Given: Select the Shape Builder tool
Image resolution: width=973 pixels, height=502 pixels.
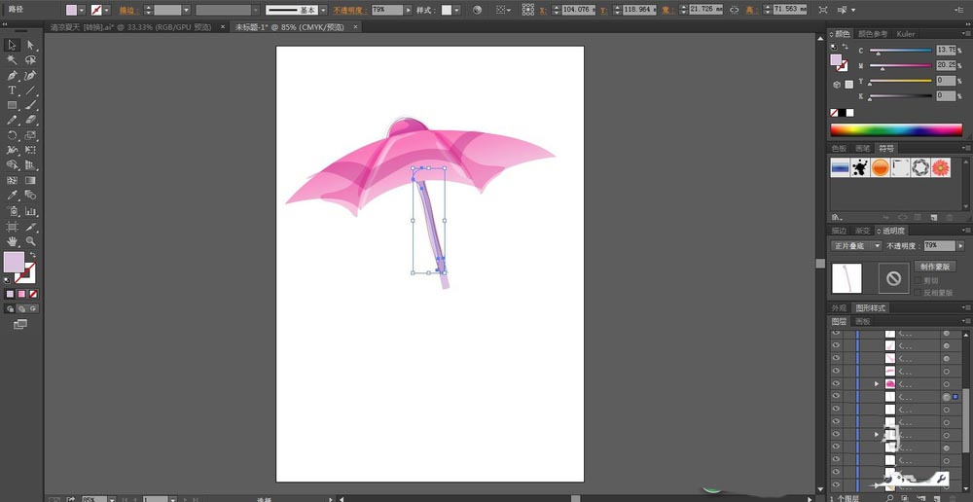Looking at the screenshot, I should [12, 164].
